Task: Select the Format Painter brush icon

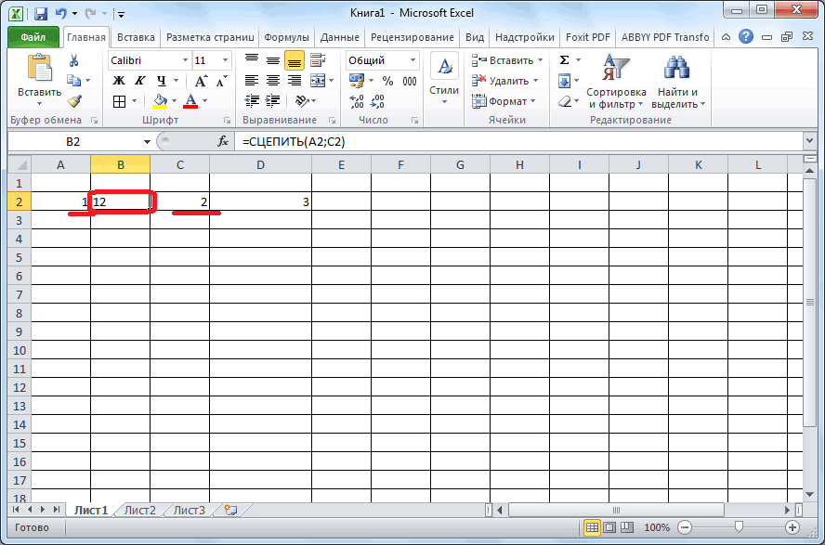Action: [x=74, y=101]
